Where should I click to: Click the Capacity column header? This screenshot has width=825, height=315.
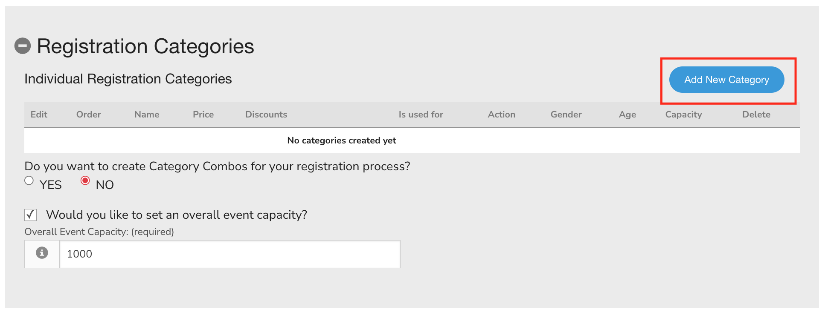(683, 115)
